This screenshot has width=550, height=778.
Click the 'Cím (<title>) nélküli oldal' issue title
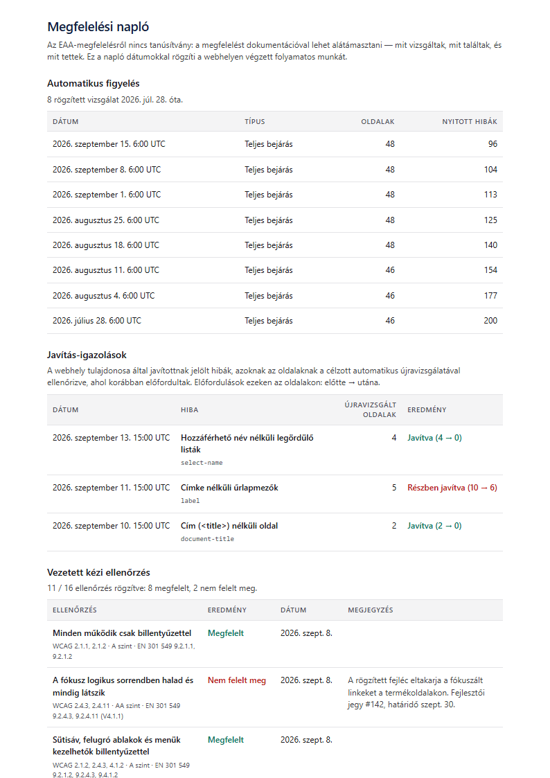229,525
